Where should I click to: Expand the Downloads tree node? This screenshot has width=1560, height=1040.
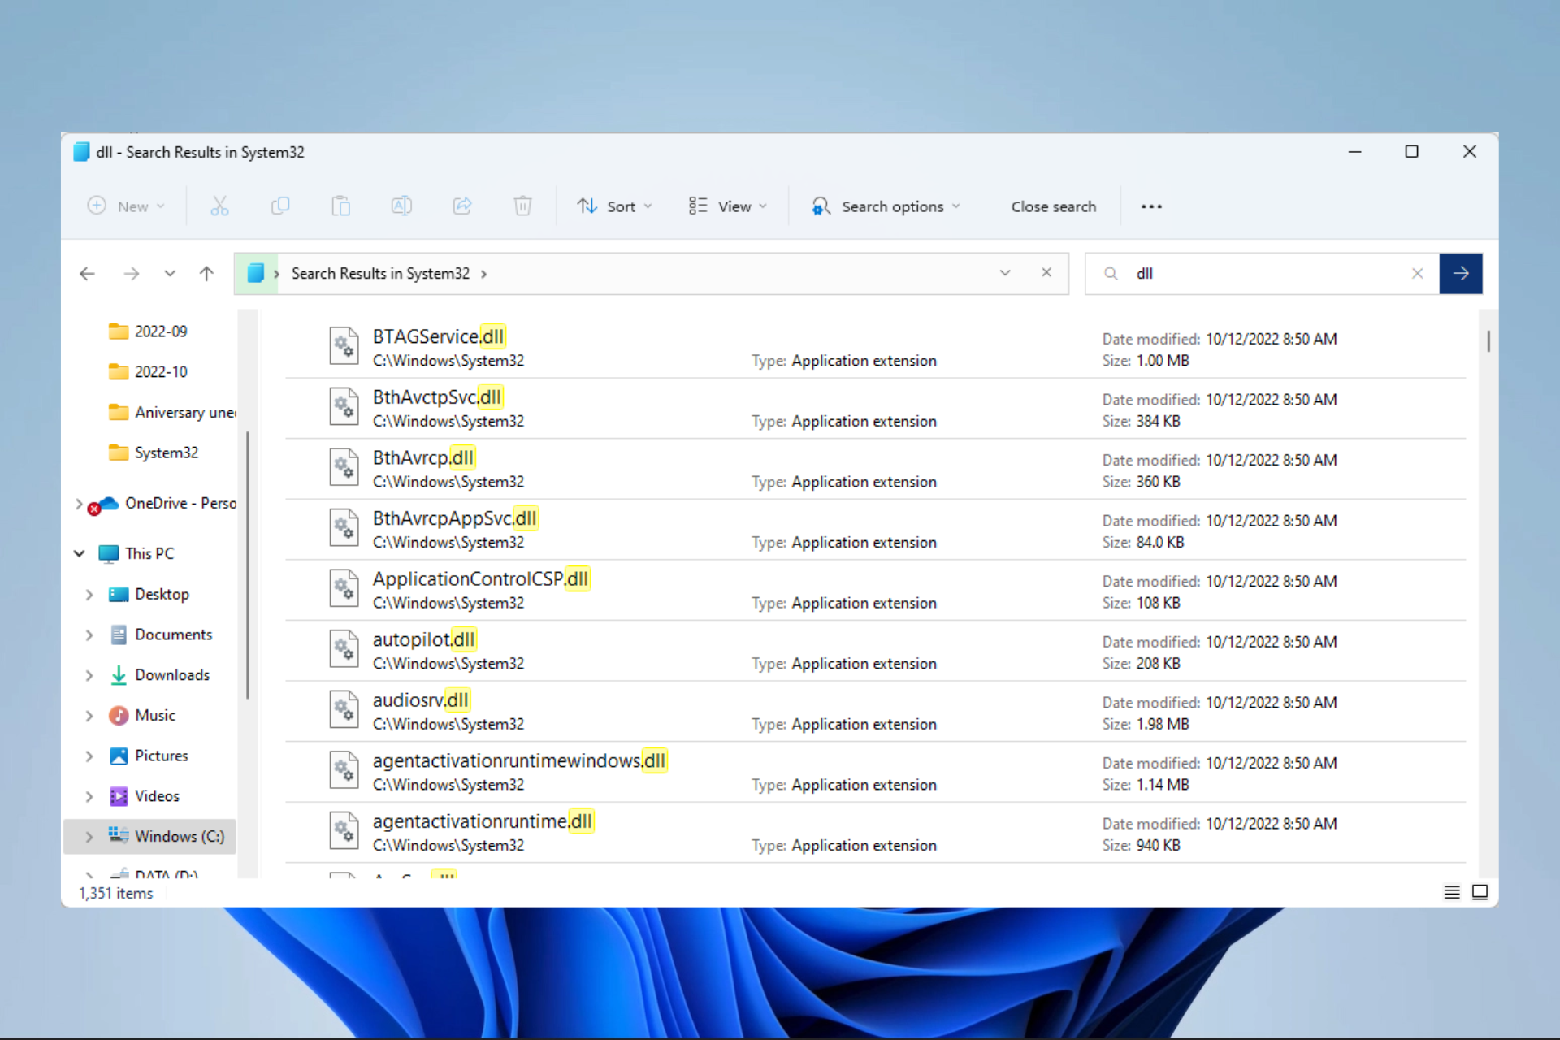[x=89, y=675]
